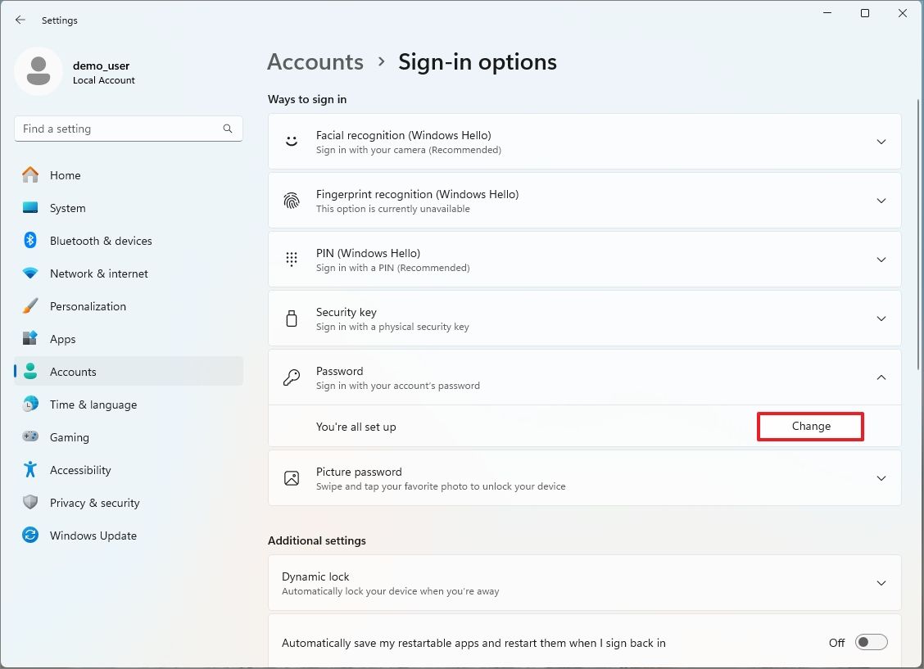This screenshot has width=924, height=669.
Task: Expand the Dynamic lock section
Action: pos(881,583)
